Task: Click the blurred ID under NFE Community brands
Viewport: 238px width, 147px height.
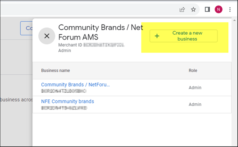Action: pos(64,108)
